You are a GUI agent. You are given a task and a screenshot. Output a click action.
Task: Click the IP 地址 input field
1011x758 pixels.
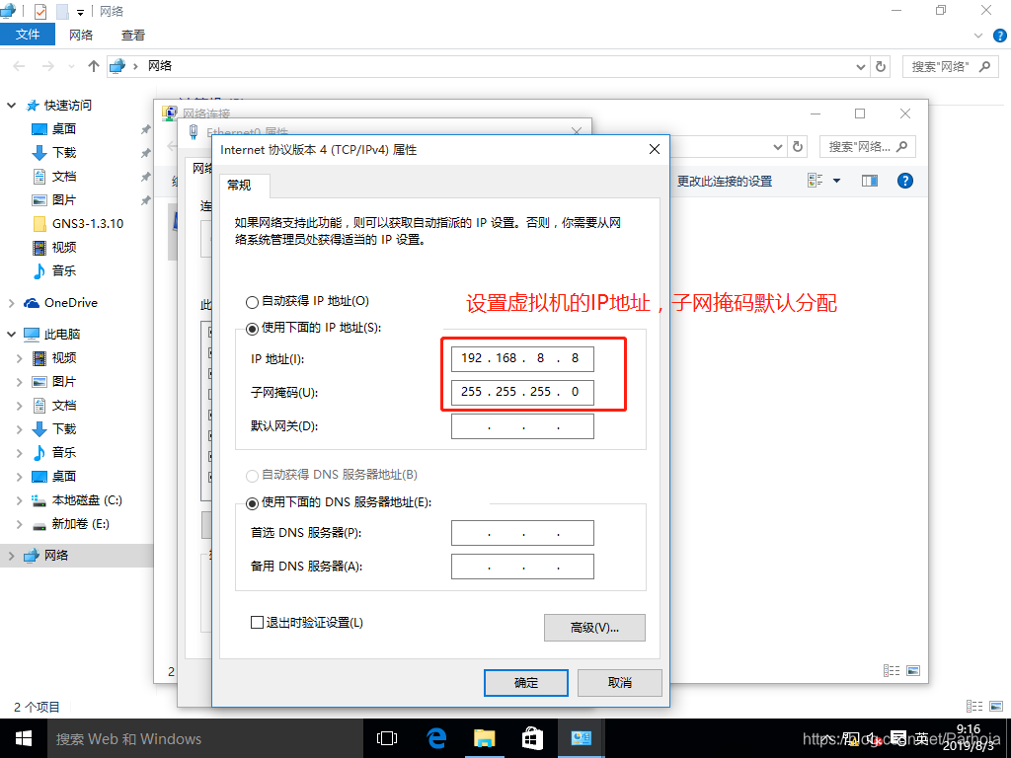(x=522, y=358)
